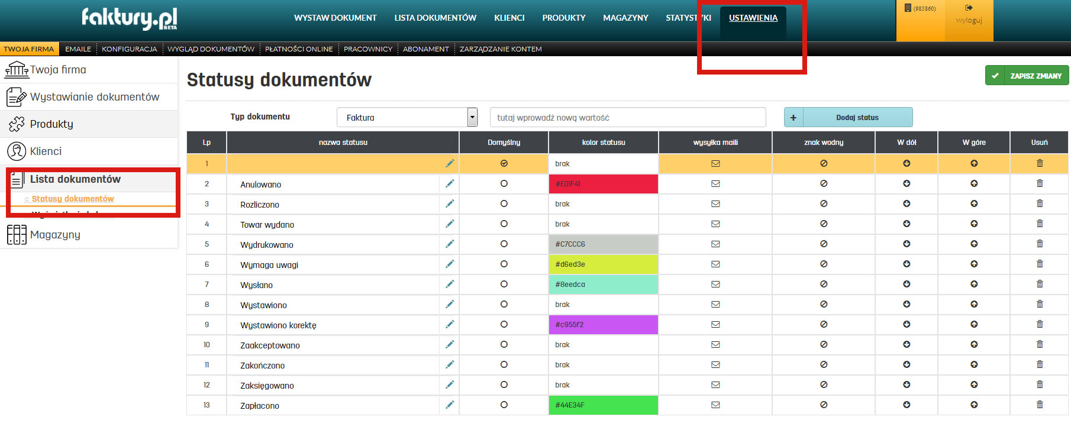Open ZARZĄDZANIE KONTEM tab

[501, 49]
